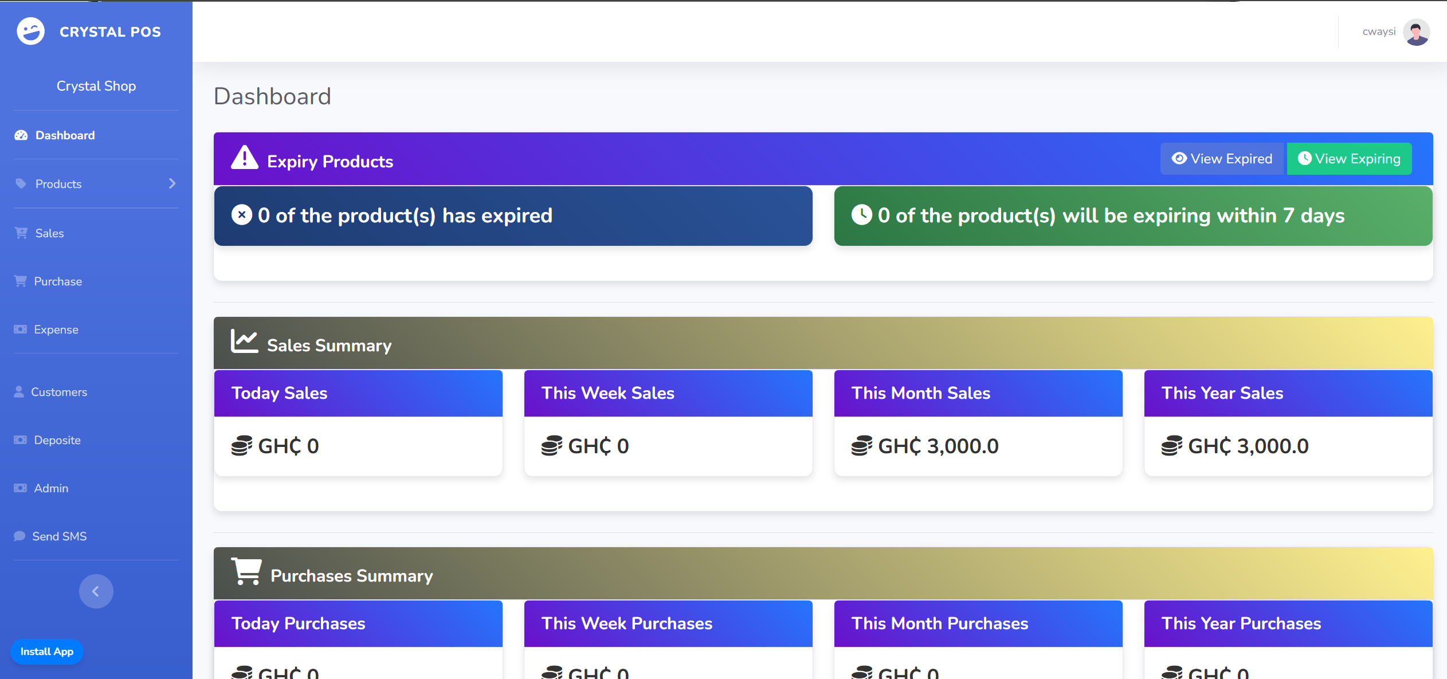Click the user avatar picture
This screenshot has height=679, width=1447.
pyautogui.click(x=1416, y=32)
